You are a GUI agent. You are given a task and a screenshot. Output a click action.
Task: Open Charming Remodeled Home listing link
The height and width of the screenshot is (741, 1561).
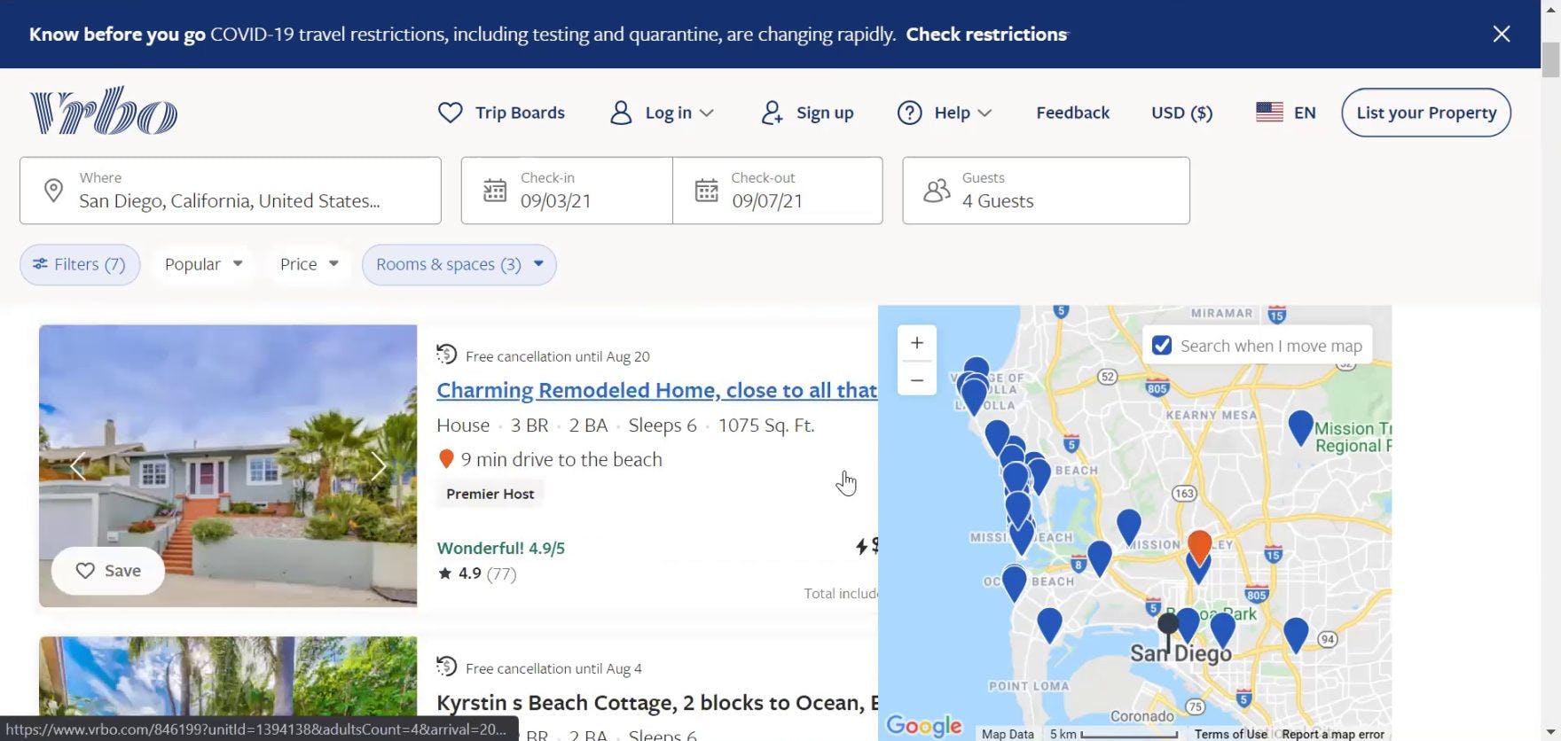point(656,390)
